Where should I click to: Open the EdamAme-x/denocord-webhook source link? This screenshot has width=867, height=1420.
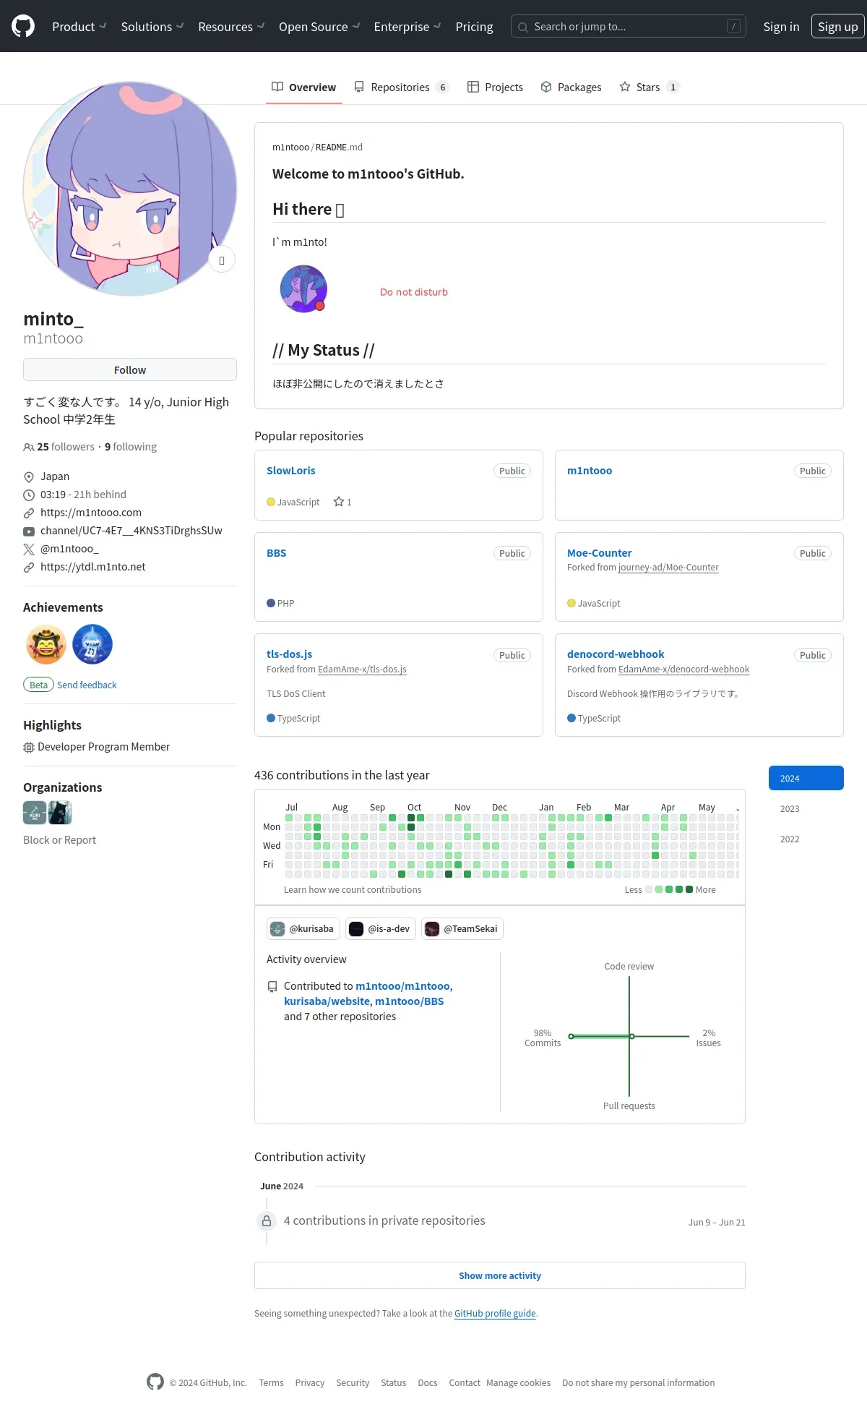click(x=683, y=670)
